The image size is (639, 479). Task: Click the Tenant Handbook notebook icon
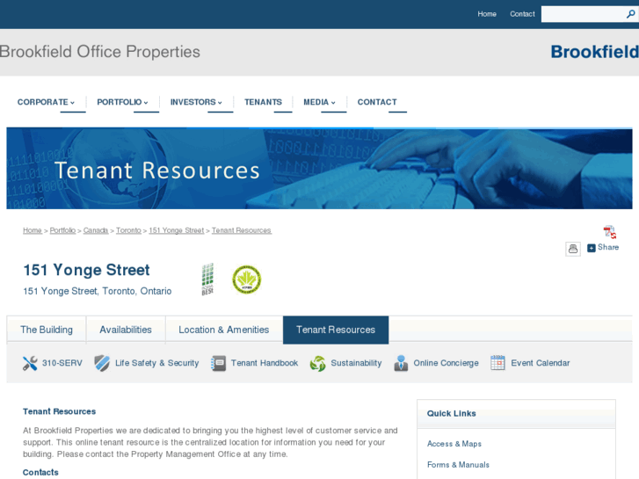[x=218, y=363]
